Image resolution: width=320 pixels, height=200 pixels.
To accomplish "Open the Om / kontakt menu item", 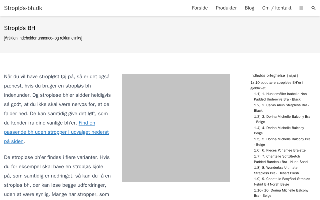I will click(277, 8).
